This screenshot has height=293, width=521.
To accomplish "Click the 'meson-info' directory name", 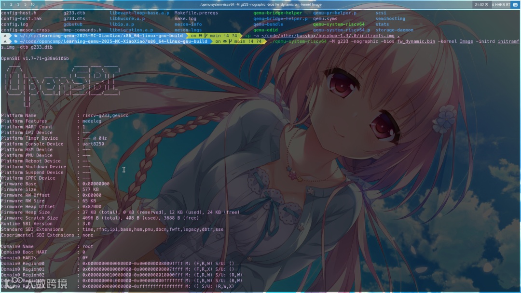I will tap(188, 24).
